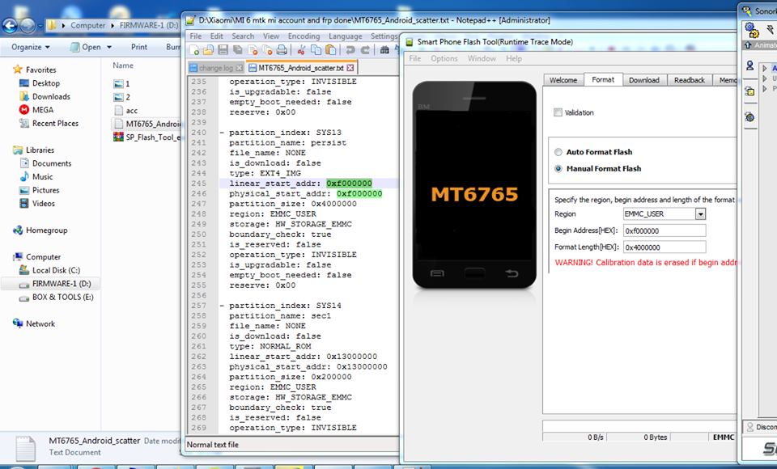777x469 pixels.
Task: Open the SP_Flash_Tool archive file in Explorer
Action: [147, 137]
